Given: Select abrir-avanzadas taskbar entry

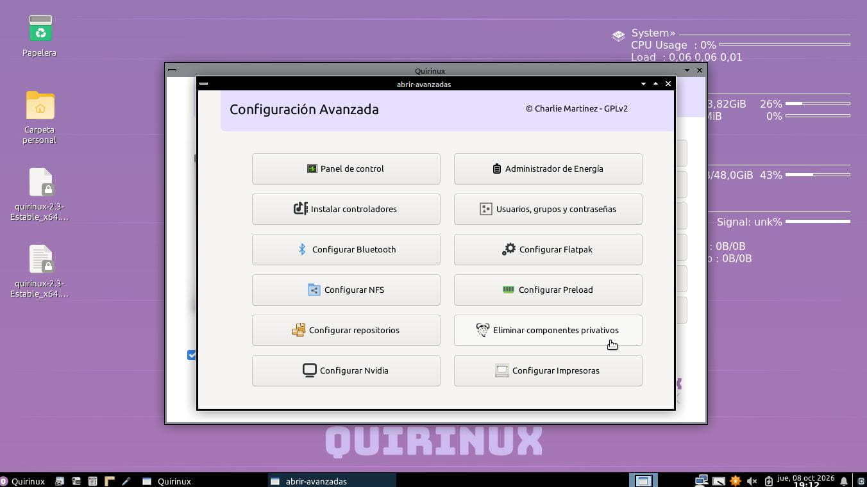Looking at the screenshot, I should click(x=332, y=481).
